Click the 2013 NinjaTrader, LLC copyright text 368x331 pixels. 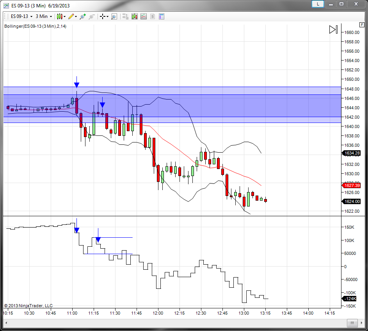[28, 306]
